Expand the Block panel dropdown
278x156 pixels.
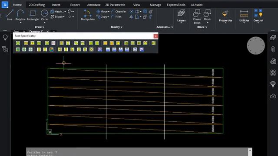click(202, 27)
